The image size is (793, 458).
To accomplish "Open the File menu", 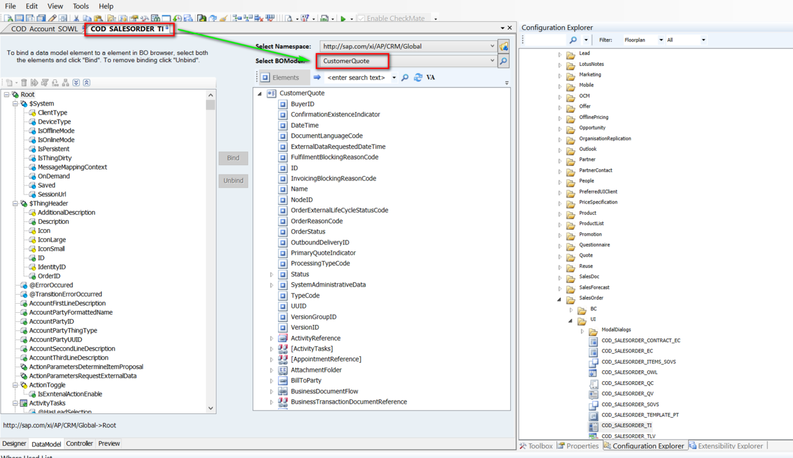I will [x=11, y=6].
